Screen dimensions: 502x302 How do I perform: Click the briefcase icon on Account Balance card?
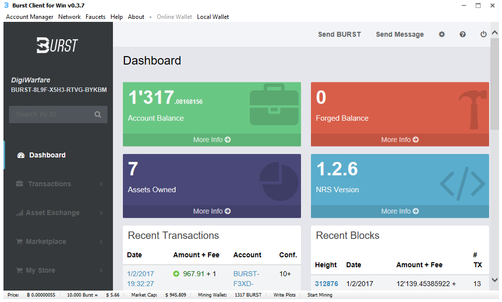coord(274,104)
